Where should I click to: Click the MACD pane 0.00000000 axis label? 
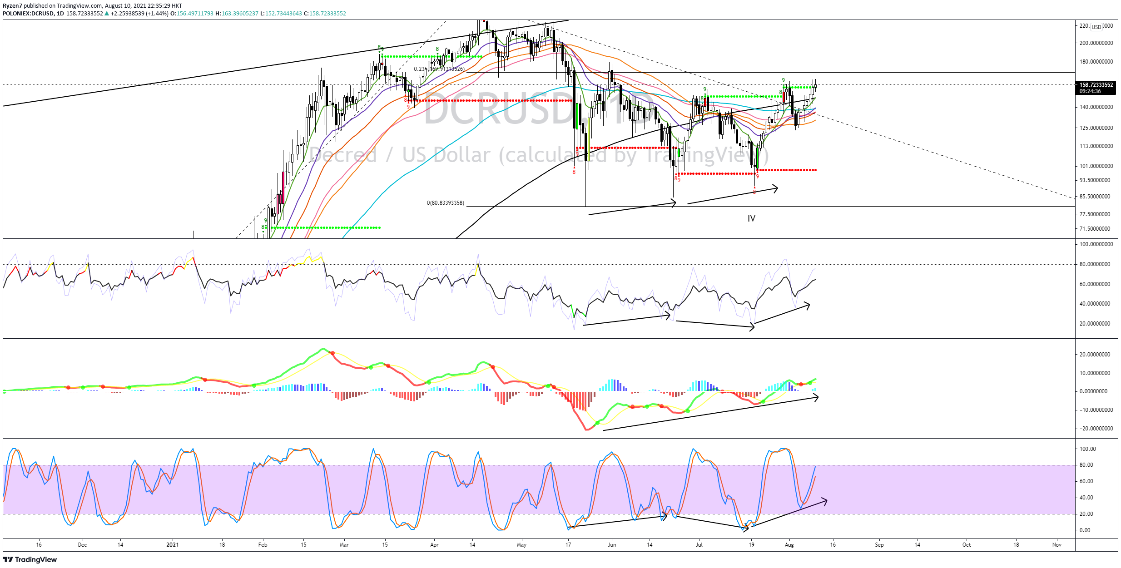[x=1093, y=391]
